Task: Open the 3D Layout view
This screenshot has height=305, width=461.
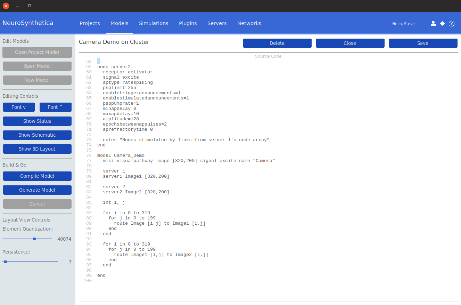Action: click(x=37, y=149)
